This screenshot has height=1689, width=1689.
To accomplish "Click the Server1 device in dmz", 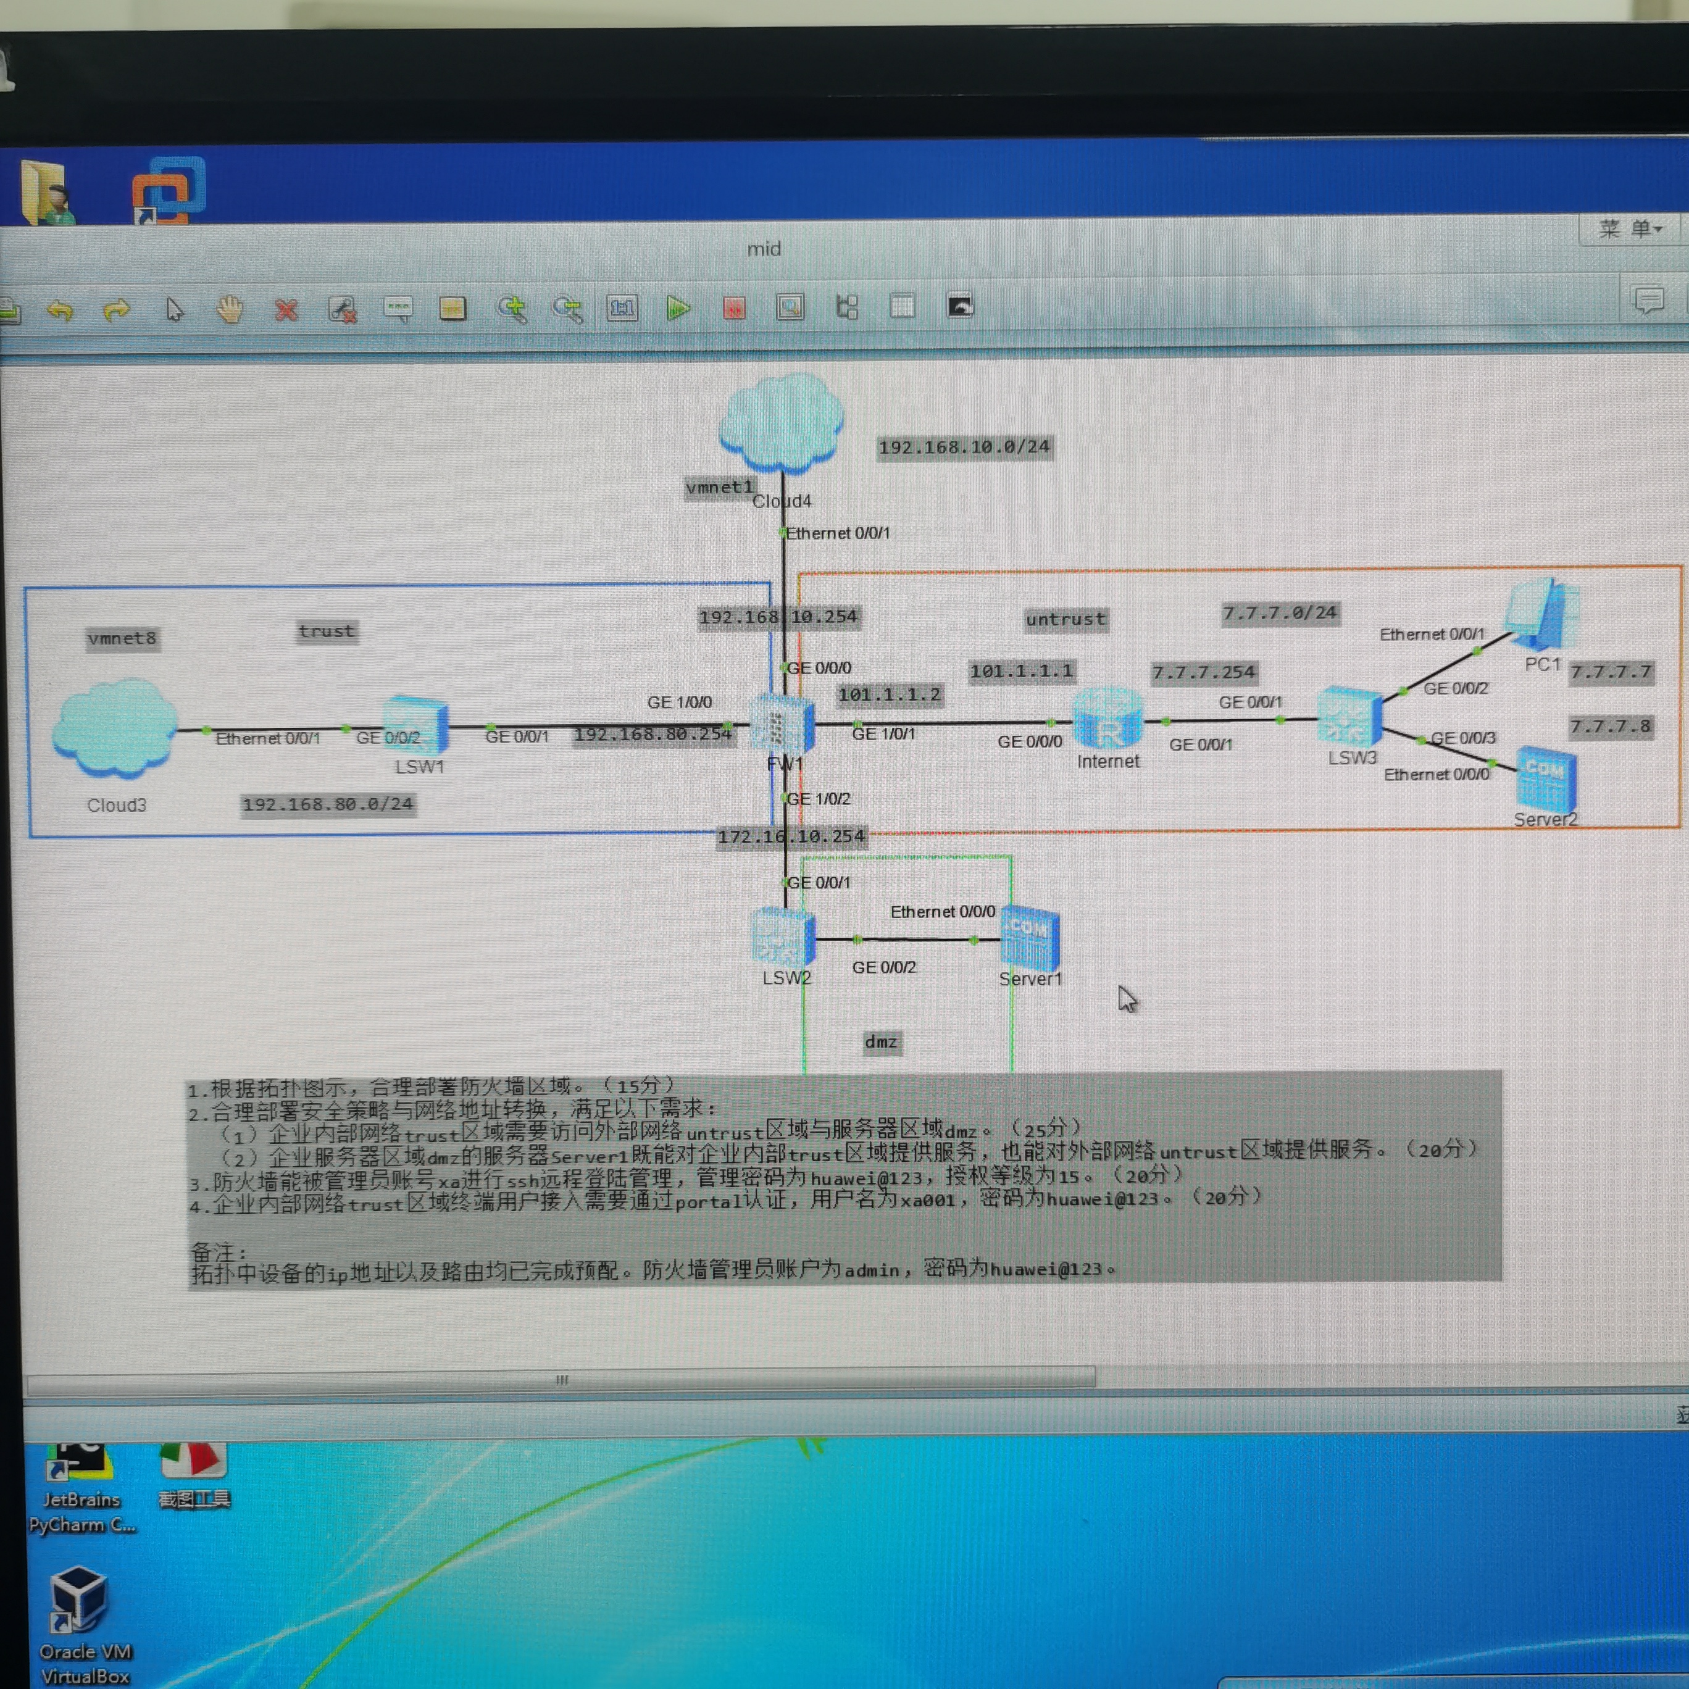I will click(1030, 940).
